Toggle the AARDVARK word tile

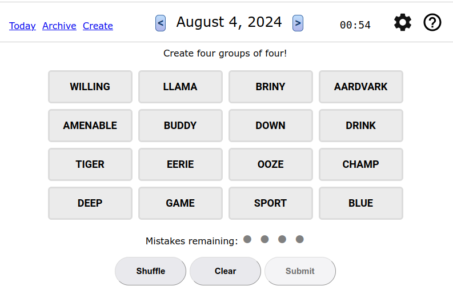(x=360, y=87)
